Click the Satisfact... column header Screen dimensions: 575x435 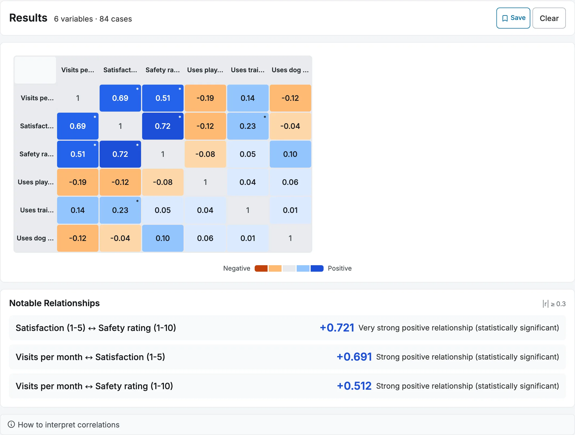(120, 70)
